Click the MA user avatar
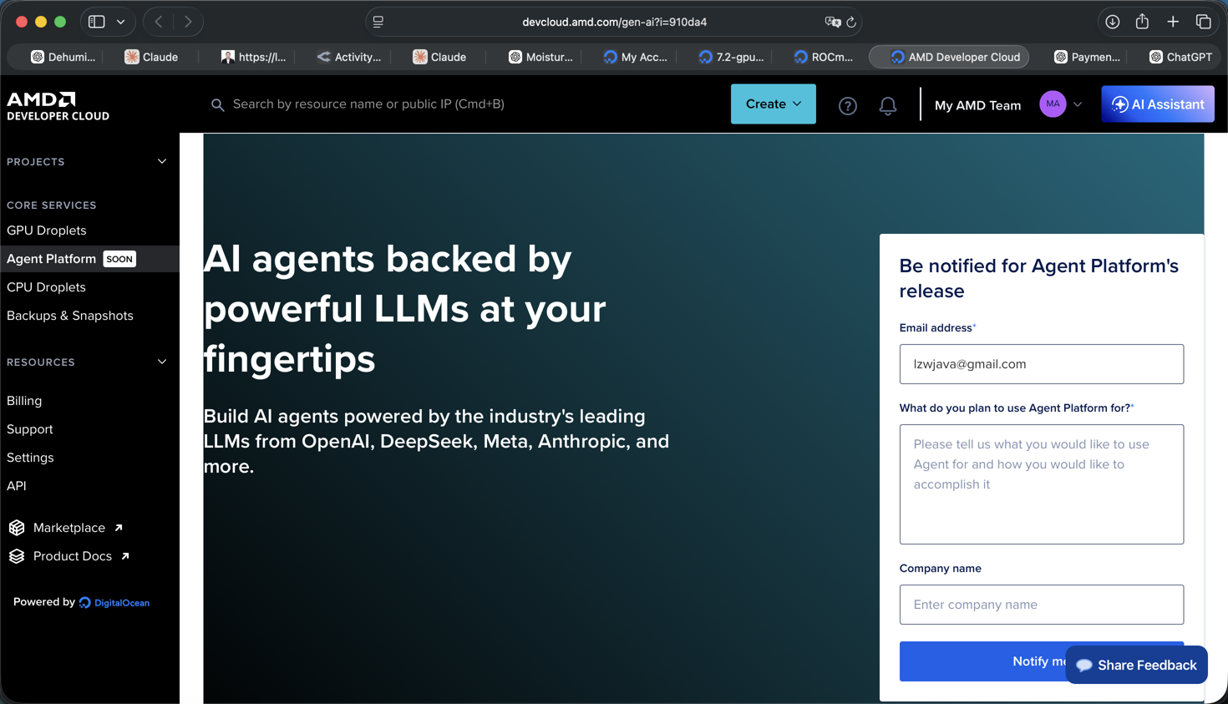This screenshot has width=1228, height=704. tap(1053, 104)
